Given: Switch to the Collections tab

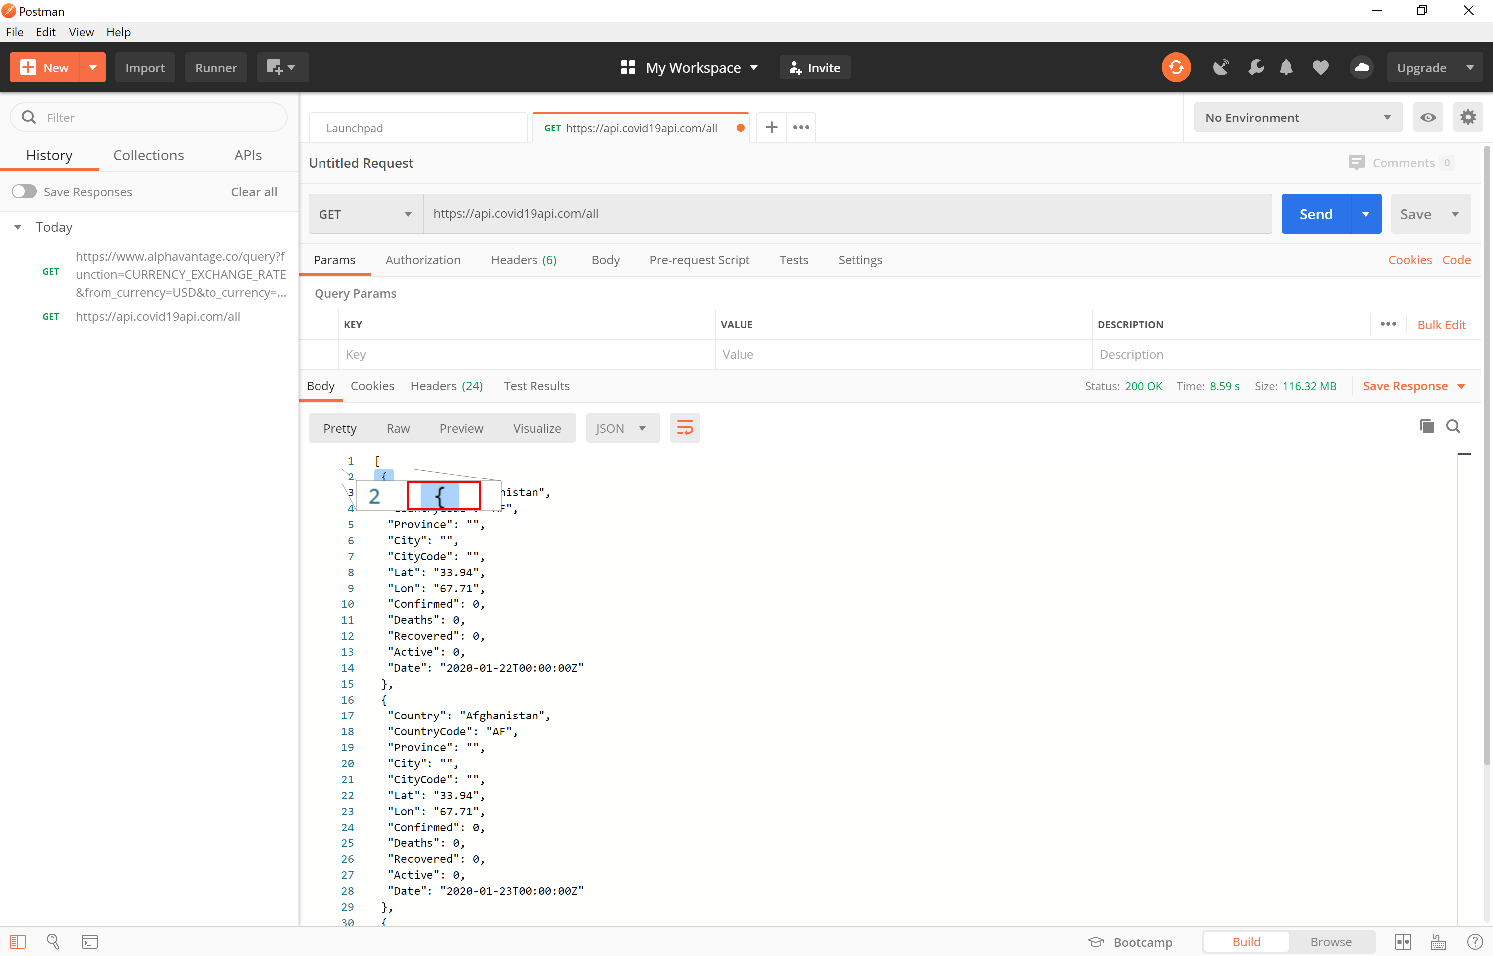Looking at the screenshot, I should pos(148,155).
